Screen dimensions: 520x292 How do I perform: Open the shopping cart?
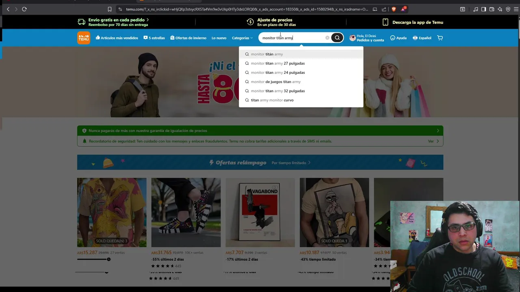(x=440, y=38)
